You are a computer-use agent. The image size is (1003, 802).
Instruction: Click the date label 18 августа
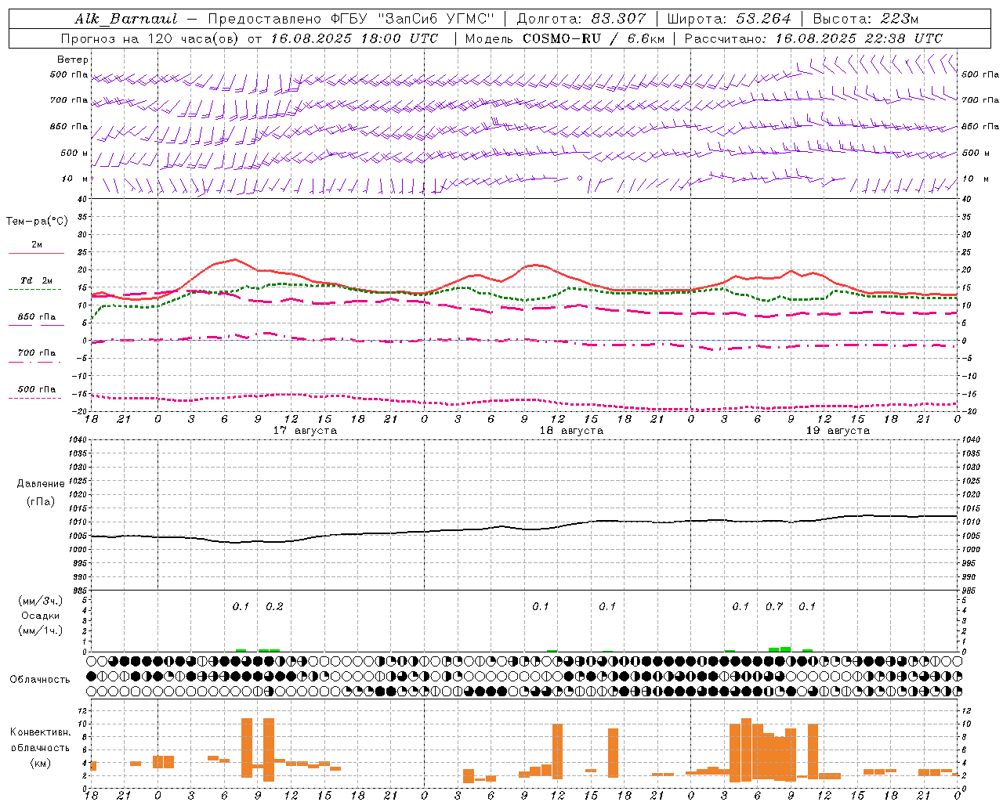coord(571,431)
